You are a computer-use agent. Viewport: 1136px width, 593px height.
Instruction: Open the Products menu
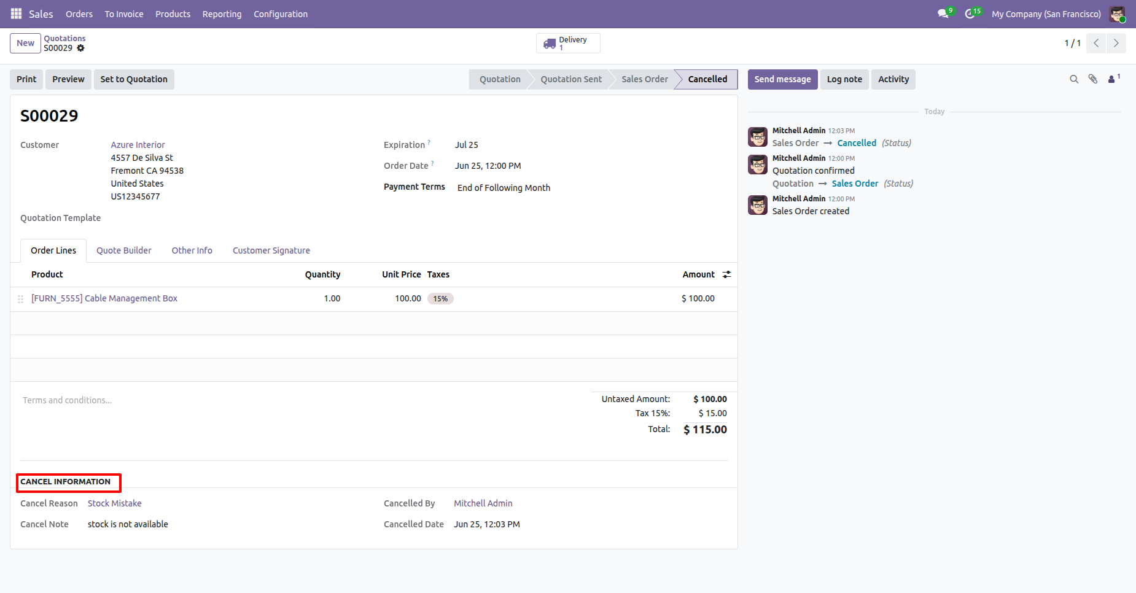[x=173, y=14]
